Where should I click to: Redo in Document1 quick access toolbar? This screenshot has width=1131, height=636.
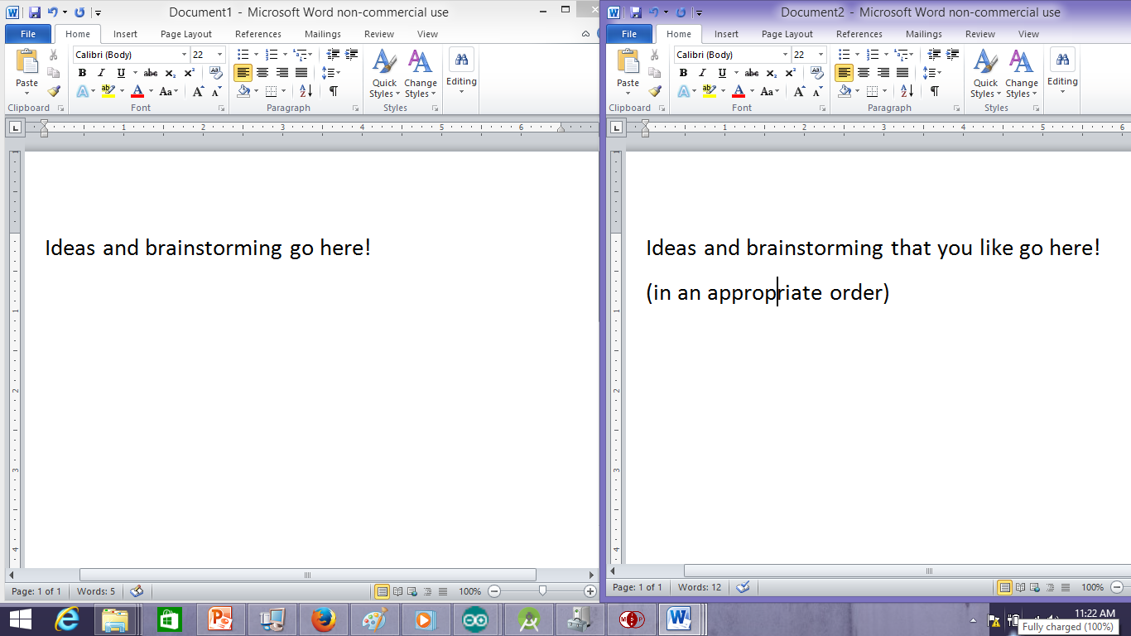(79, 12)
